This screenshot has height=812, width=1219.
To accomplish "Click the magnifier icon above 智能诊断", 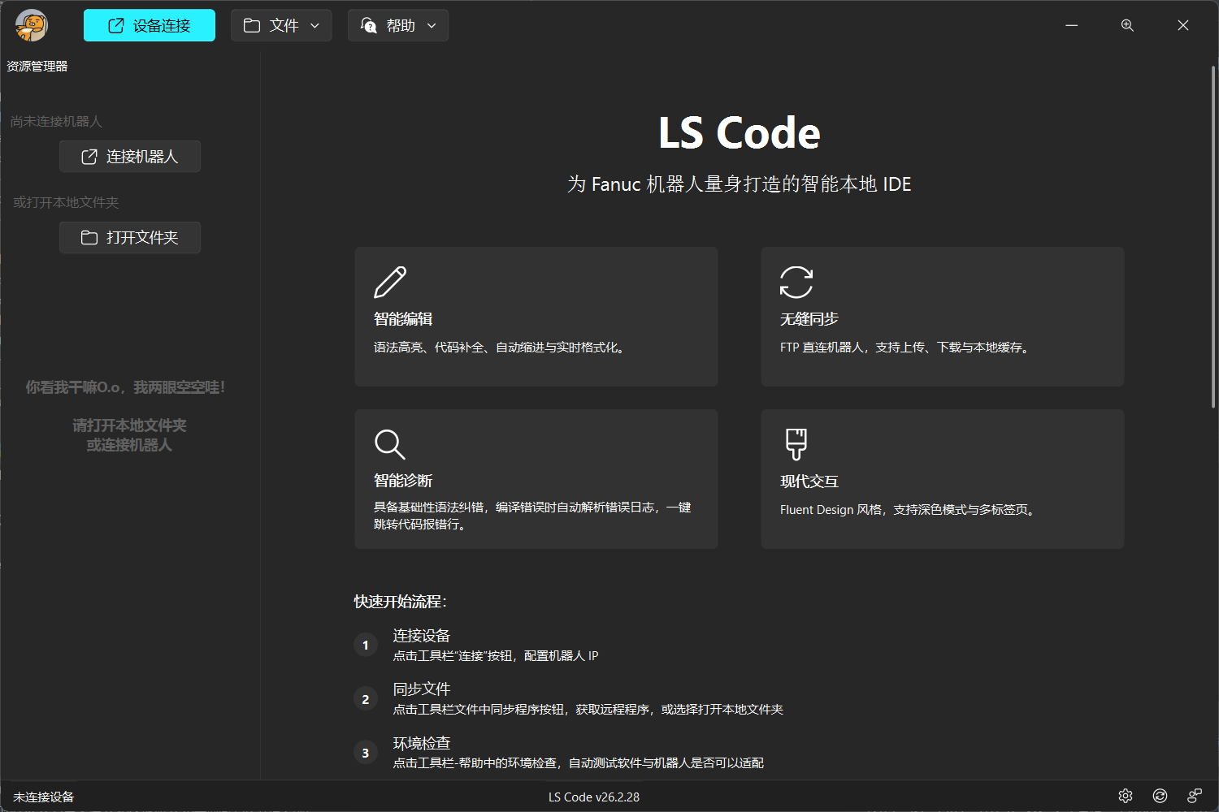I will (389, 444).
